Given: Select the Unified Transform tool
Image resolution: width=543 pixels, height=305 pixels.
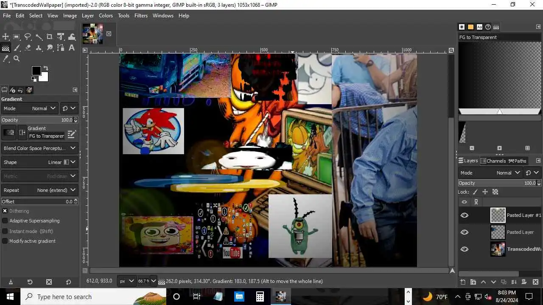Looking at the screenshot, I should 61,37.
